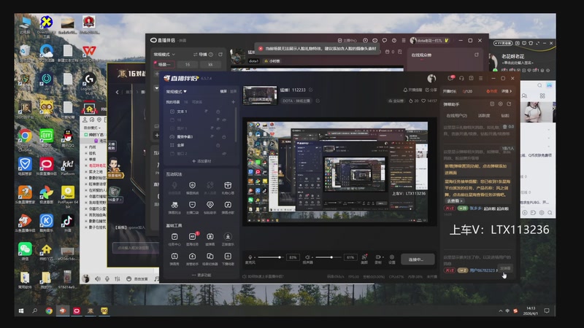
Task: Open the 分享 share icon
Action: (x=428, y=90)
